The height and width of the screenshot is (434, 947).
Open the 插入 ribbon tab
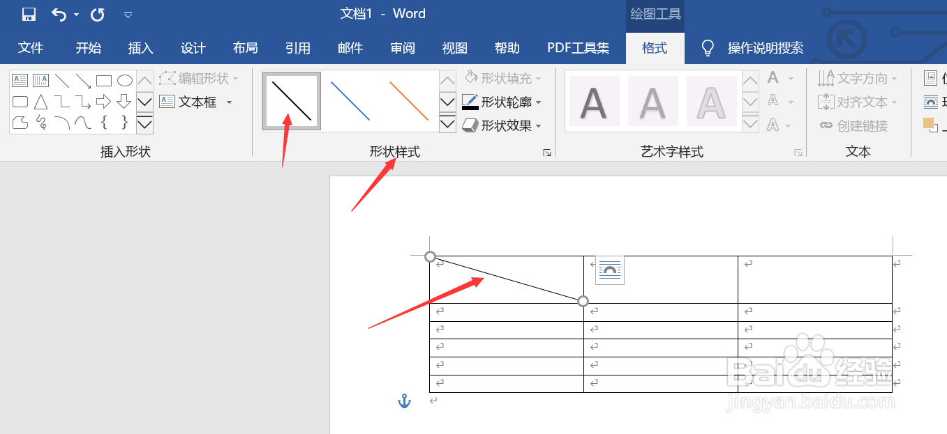(x=140, y=47)
